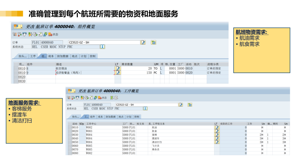The width and height of the screenshot is (299, 168).
Task: Click the green-orange schedule icon in the 组件概览 toolbar
Action: point(30,34)
